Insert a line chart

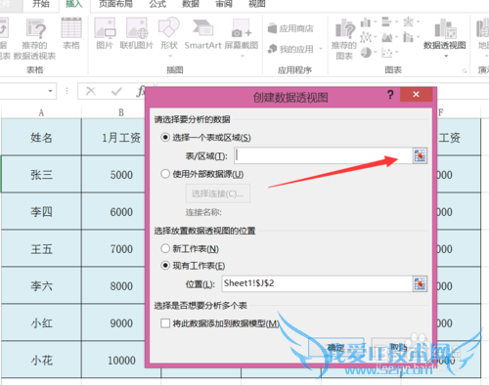pos(366,37)
